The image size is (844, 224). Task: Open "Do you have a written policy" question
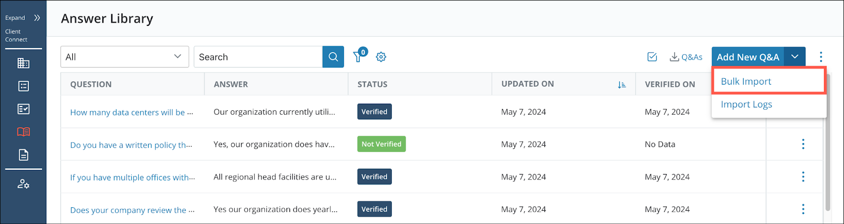pyautogui.click(x=131, y=145)
